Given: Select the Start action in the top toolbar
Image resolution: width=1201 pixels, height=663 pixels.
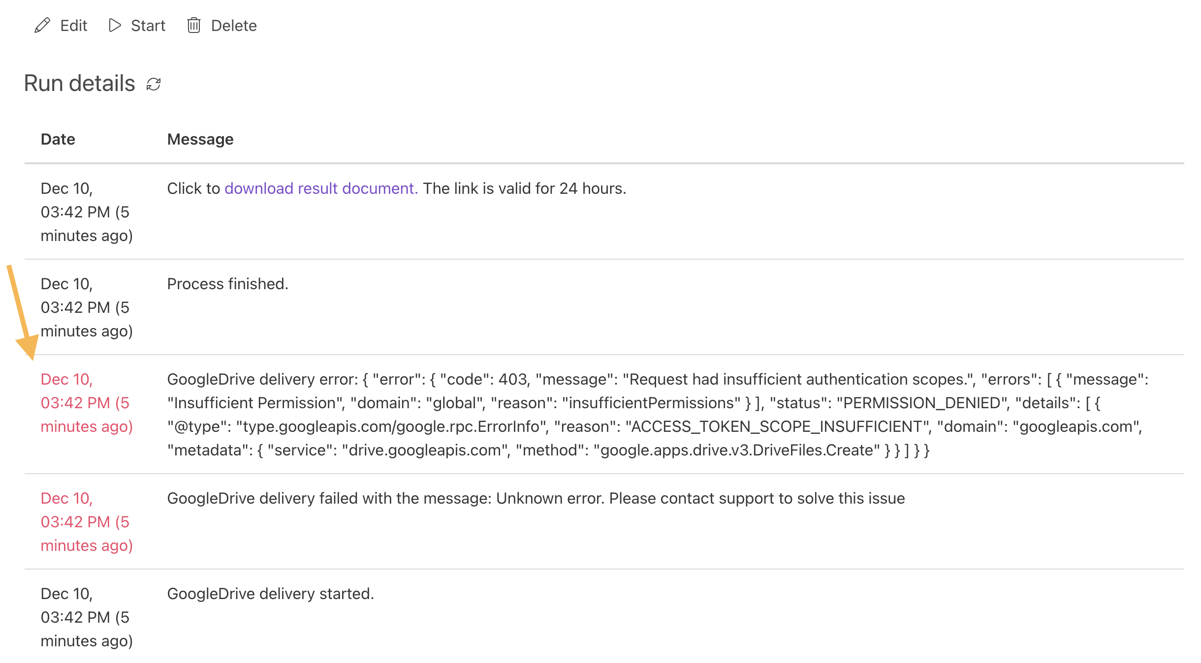Looking at the screenshot, I should pyautogui.click(x=148, y=25).
